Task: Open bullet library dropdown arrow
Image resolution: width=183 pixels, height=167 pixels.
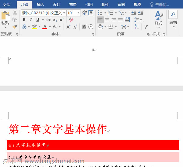Action: (105, 13)
